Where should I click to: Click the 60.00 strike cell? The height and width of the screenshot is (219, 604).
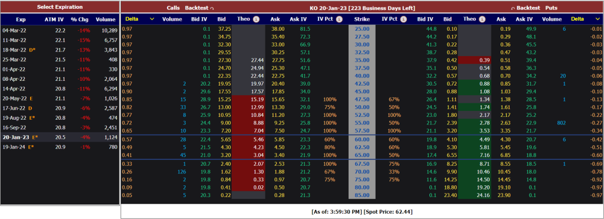[x=362, y=139]
